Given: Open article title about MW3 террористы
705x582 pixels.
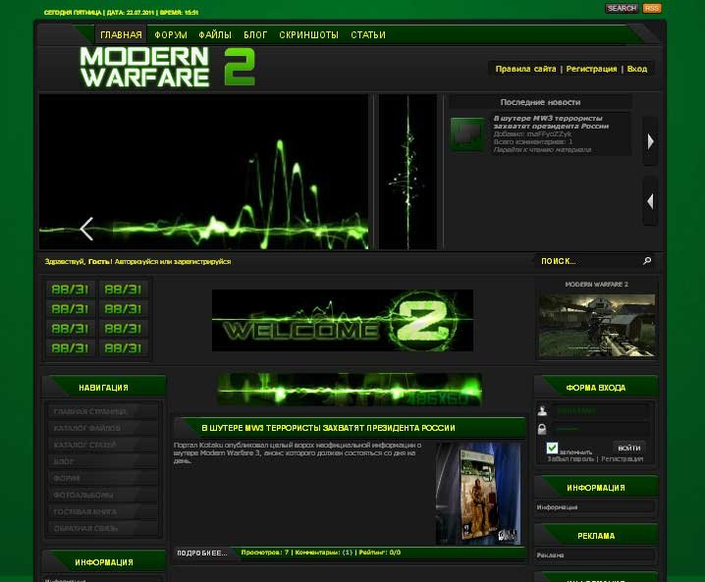Looking at the screenshot, I should pos(328,428).
